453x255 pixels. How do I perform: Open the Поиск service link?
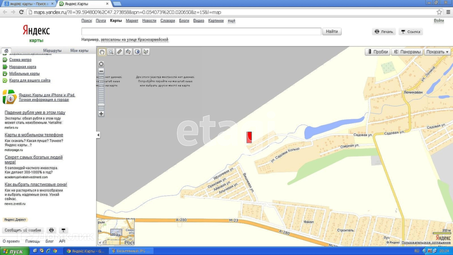(x=87, y=21)
